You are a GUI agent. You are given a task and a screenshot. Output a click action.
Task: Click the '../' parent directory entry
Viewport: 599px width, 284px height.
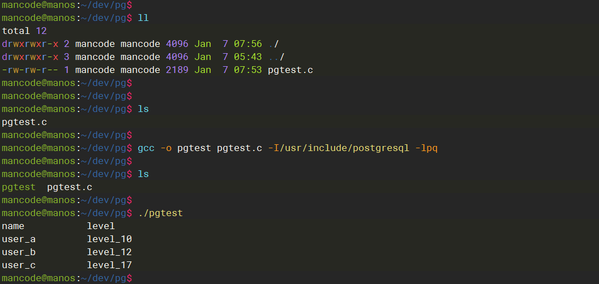point(276,57)
